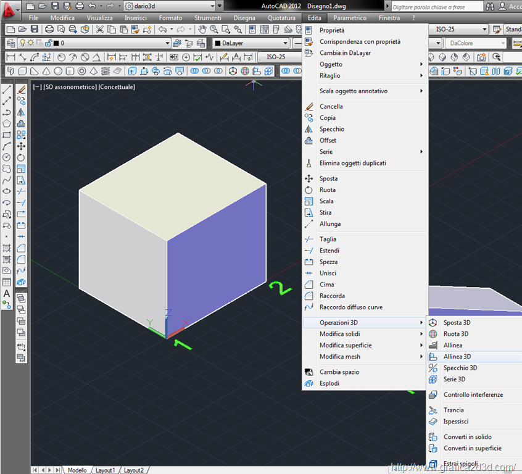
Task: Open the Parametrico menu
Action: [350, 18]
